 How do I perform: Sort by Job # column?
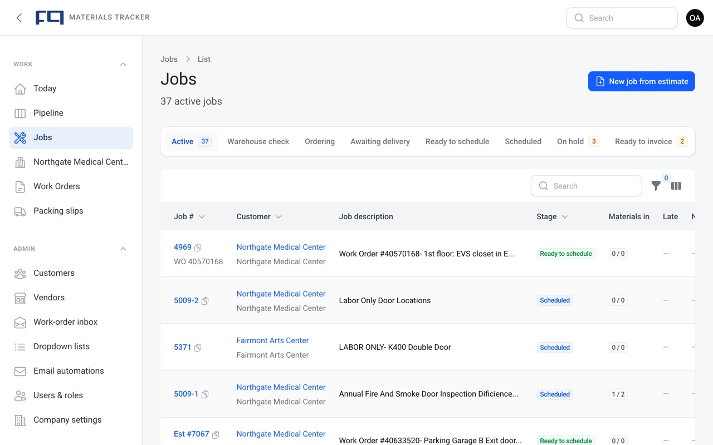point(189,216)
